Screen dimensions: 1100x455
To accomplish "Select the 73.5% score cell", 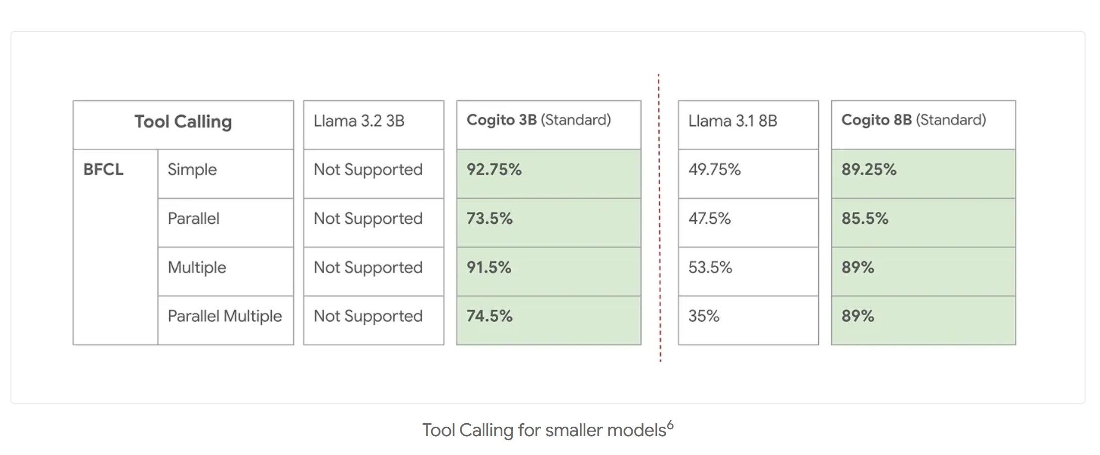I will pyautogui.click(x=549, y=223).
